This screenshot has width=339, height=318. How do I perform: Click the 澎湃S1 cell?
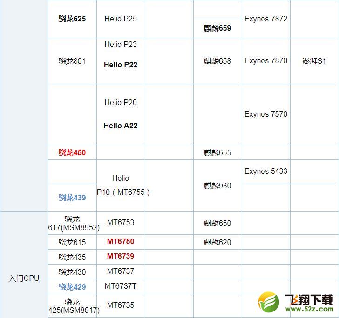click(x=314, y=61)
